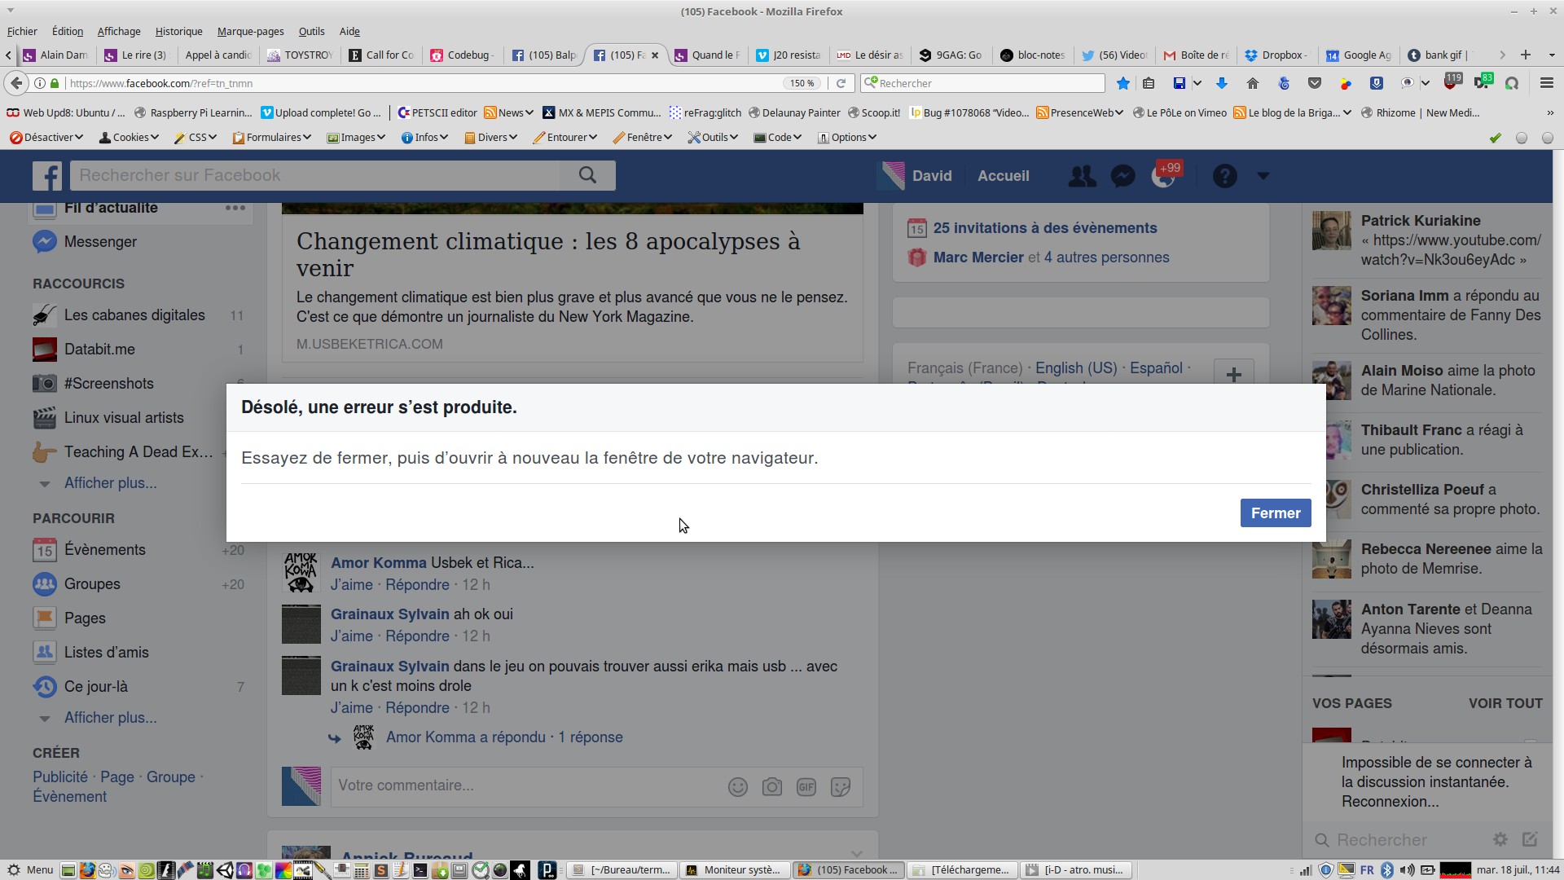The height and width of the screenshot is (880, 1564).
Task: Open Firefox hamburger menu
Action: coord(1546,83)
